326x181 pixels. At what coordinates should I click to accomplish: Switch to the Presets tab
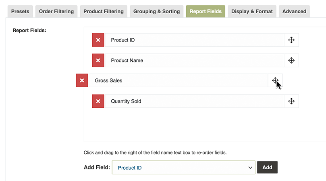tap(20, 11)
